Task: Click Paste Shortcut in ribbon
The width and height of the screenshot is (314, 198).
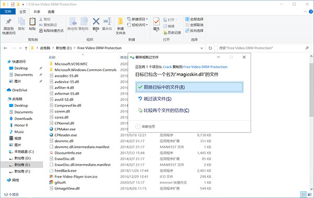Action: coord(51,31)
